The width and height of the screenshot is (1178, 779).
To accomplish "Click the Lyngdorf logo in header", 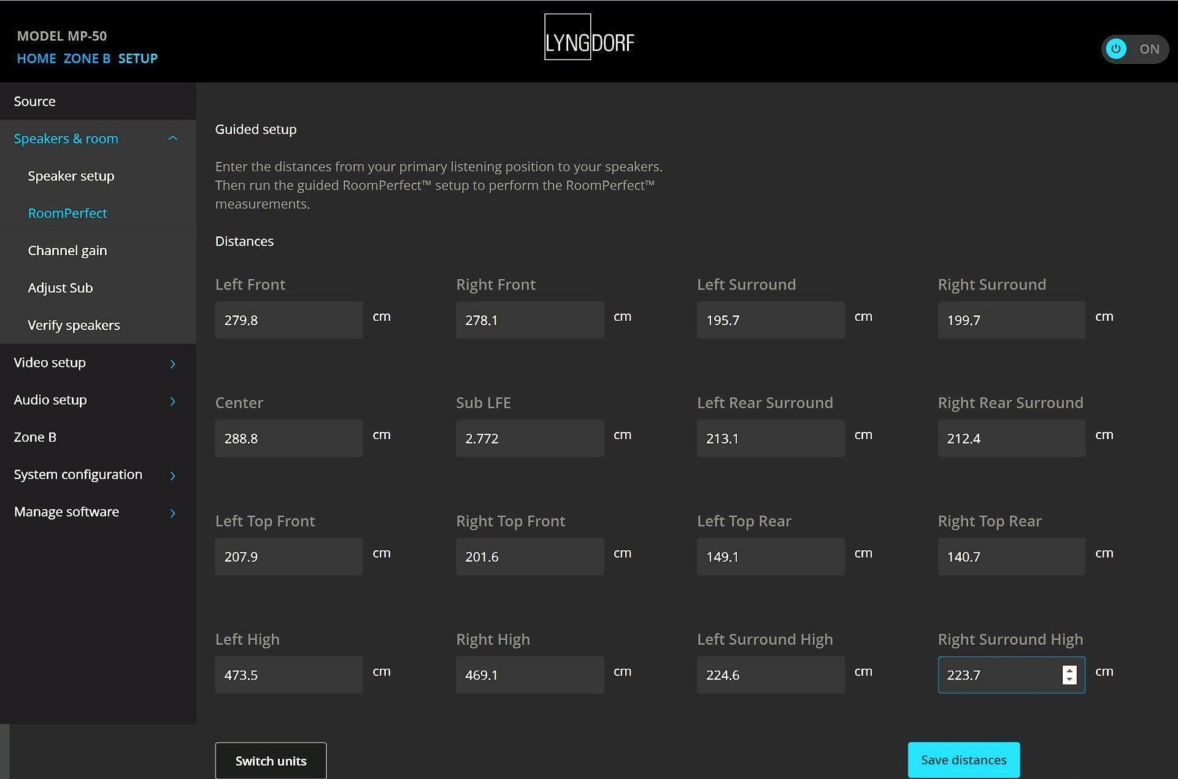I will 589,38.
